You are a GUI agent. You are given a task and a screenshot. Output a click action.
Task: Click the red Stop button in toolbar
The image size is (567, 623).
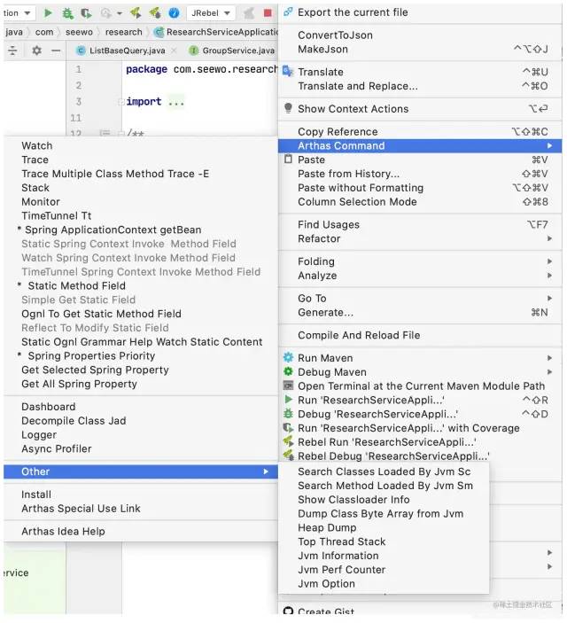tap(268, 13)
